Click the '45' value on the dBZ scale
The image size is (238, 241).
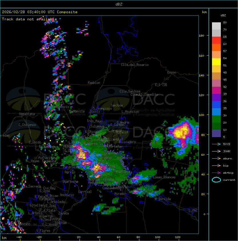(x=225, y=80)
